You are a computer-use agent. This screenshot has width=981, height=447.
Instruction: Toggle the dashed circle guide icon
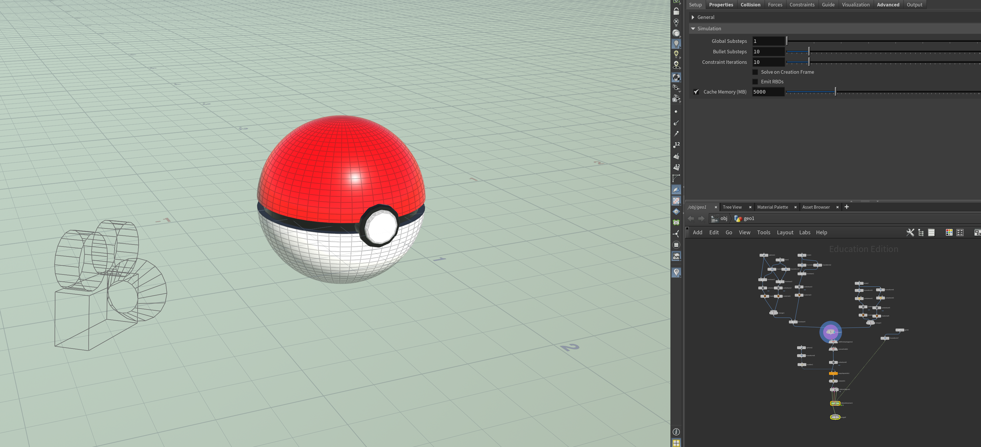676,245
